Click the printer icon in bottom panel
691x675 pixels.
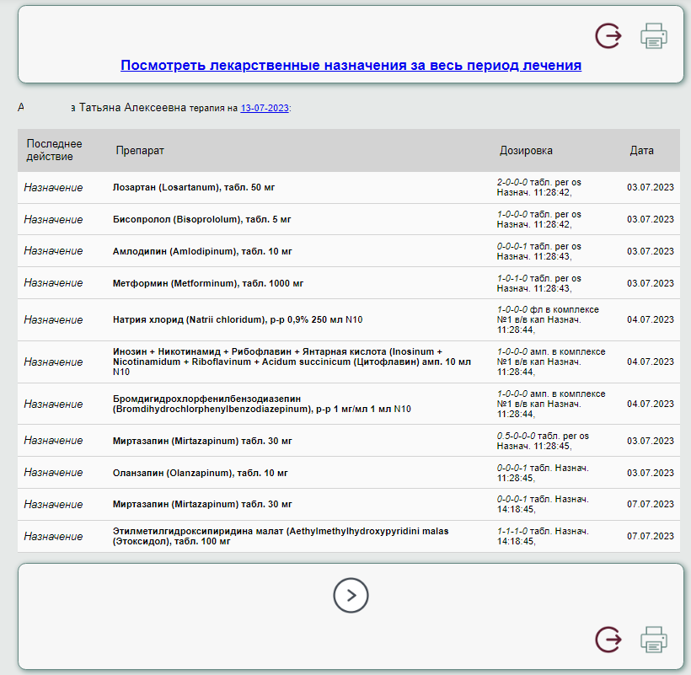coord(654,640)
